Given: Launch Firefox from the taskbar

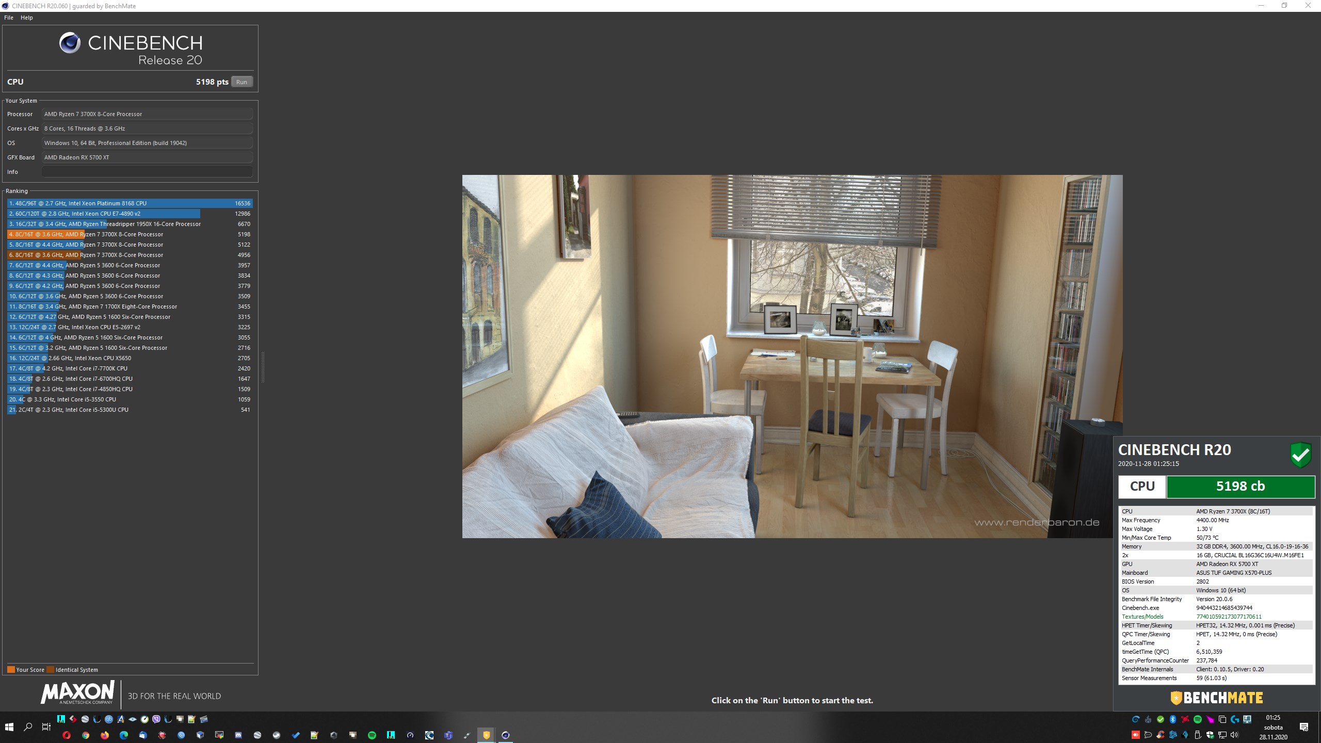Looking at the screenshot, I should (x=105, y=735).
